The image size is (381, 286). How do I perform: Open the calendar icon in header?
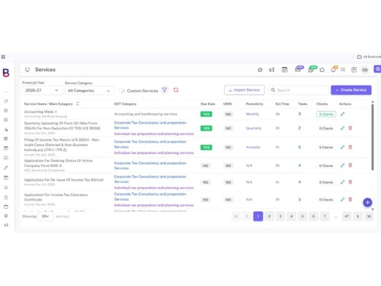pyautogui.click(x=284, y=69)
